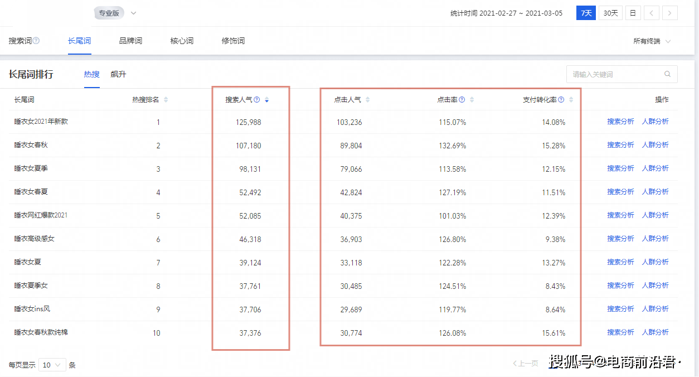Open the 每页显示 10 rows dropdown
Image resolution: width=699 pixels, height=377 pixels.
(52, 365)
